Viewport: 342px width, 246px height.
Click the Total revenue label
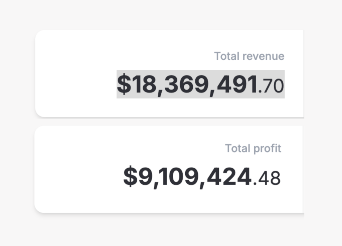249,56
